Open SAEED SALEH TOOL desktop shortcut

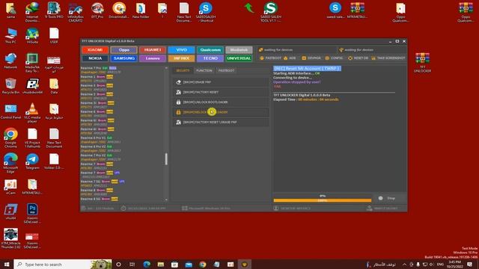[271, 12]
